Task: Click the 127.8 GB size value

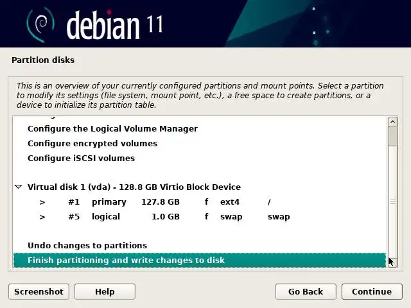Action: (x=161, y=202)
